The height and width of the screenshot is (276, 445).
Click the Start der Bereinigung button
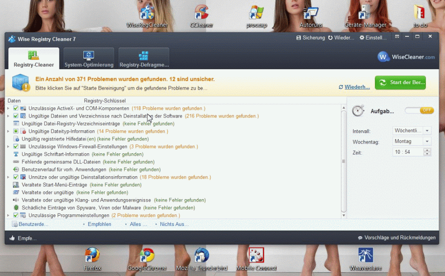pos(400,82)
